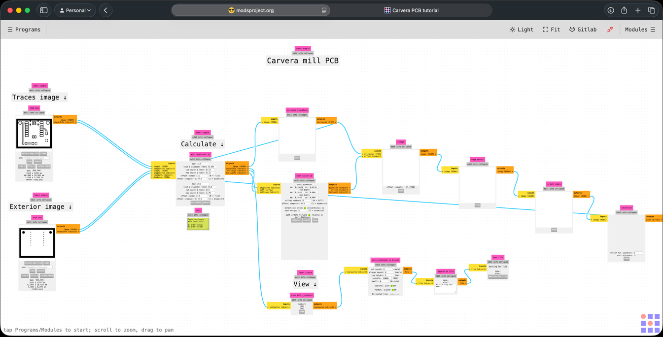
Task: Collapse the distance transform module
Action: (302, 115)
